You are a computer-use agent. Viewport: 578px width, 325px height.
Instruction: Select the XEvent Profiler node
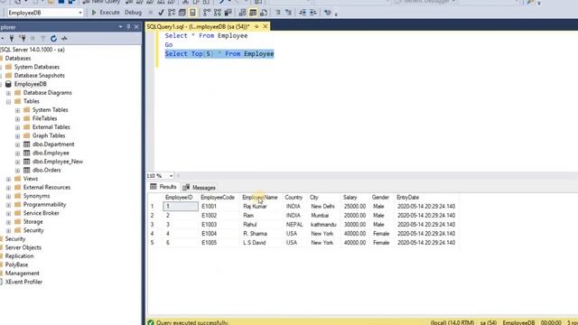coord(23,282)
